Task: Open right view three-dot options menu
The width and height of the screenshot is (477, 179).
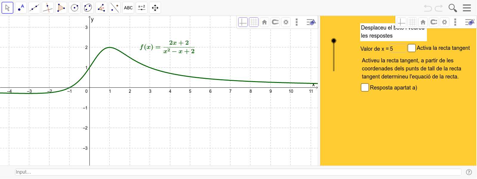Action: [x=455, y=22]
